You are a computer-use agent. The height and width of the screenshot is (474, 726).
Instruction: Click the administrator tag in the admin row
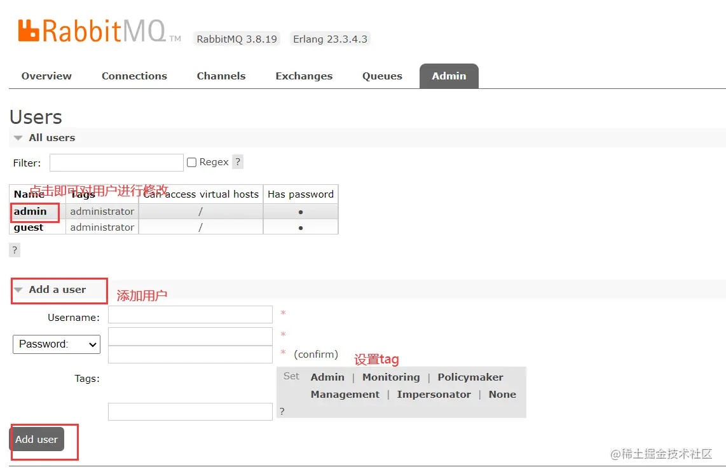coord(102,212)
